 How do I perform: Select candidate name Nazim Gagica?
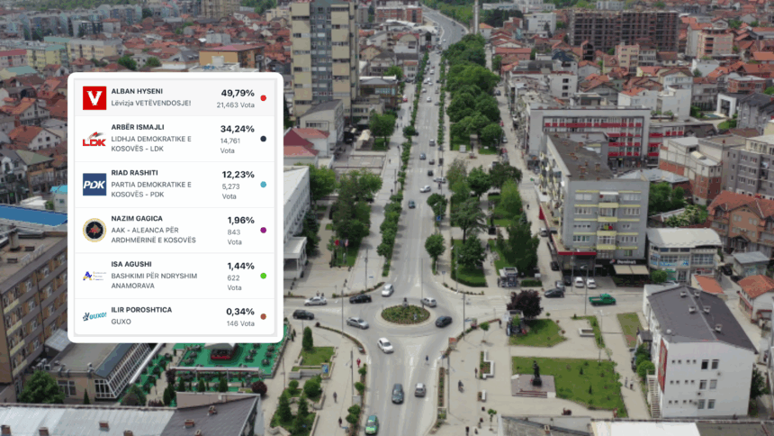pos(137,220)
